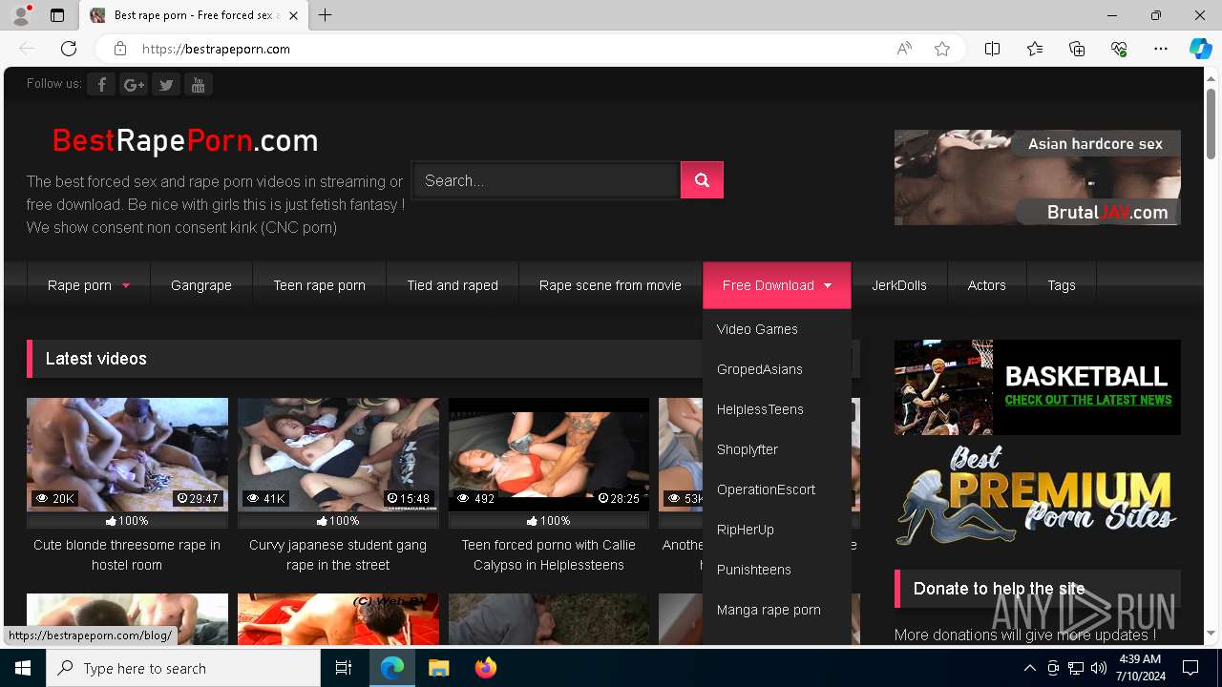1222x687 pixels.
Task: Open the Copilot sidebar icon
Action: [x=1200, y=49]
